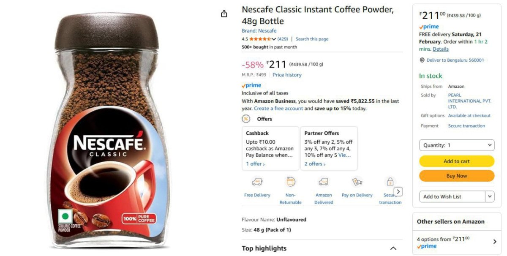Click the Non-Returnable icon
The image size is (507, 256).
point(291,182)
